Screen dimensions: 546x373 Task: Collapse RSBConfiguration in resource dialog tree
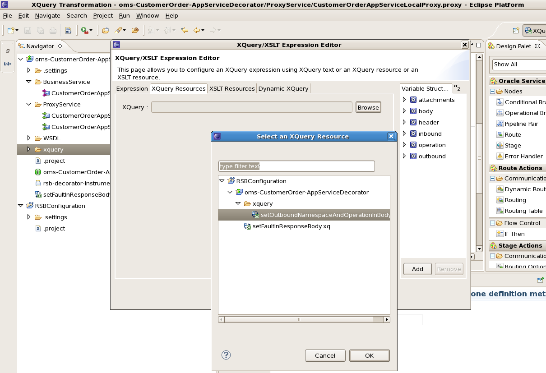pos(222,181)
